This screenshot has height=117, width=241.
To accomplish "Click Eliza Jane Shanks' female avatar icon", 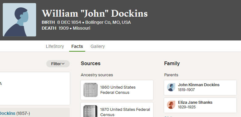I will click(171, 105).
